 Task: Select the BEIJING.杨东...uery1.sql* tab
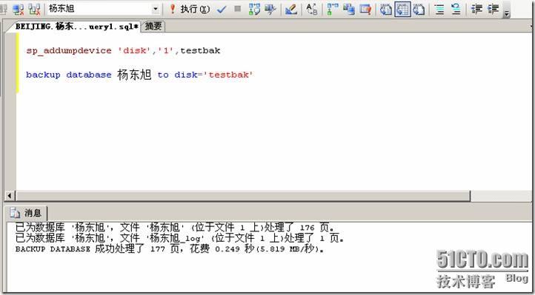(x=77, y=27)
